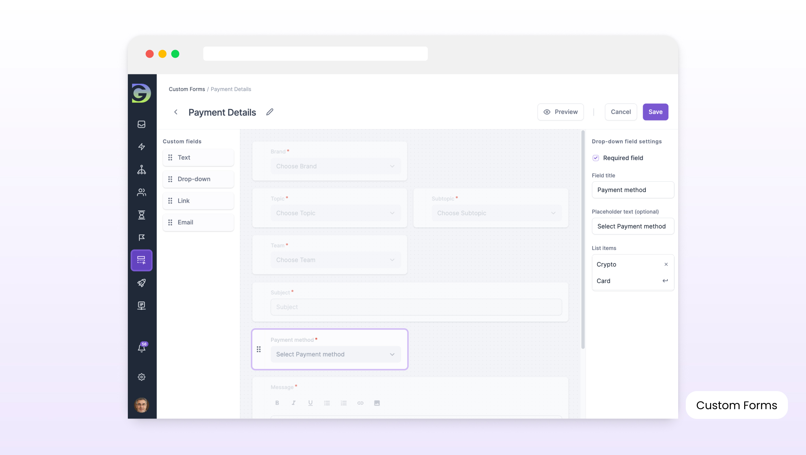Screen dimensions: 806x455
Task: Click the app logo in sidebar
Action: click(141, 93)
